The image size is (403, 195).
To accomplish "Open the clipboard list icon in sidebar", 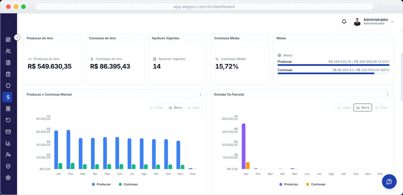I will click(8, 74).
